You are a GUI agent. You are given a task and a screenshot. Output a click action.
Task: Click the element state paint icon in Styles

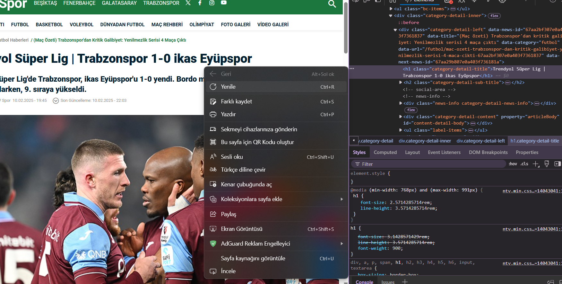(x=547, y=164)
